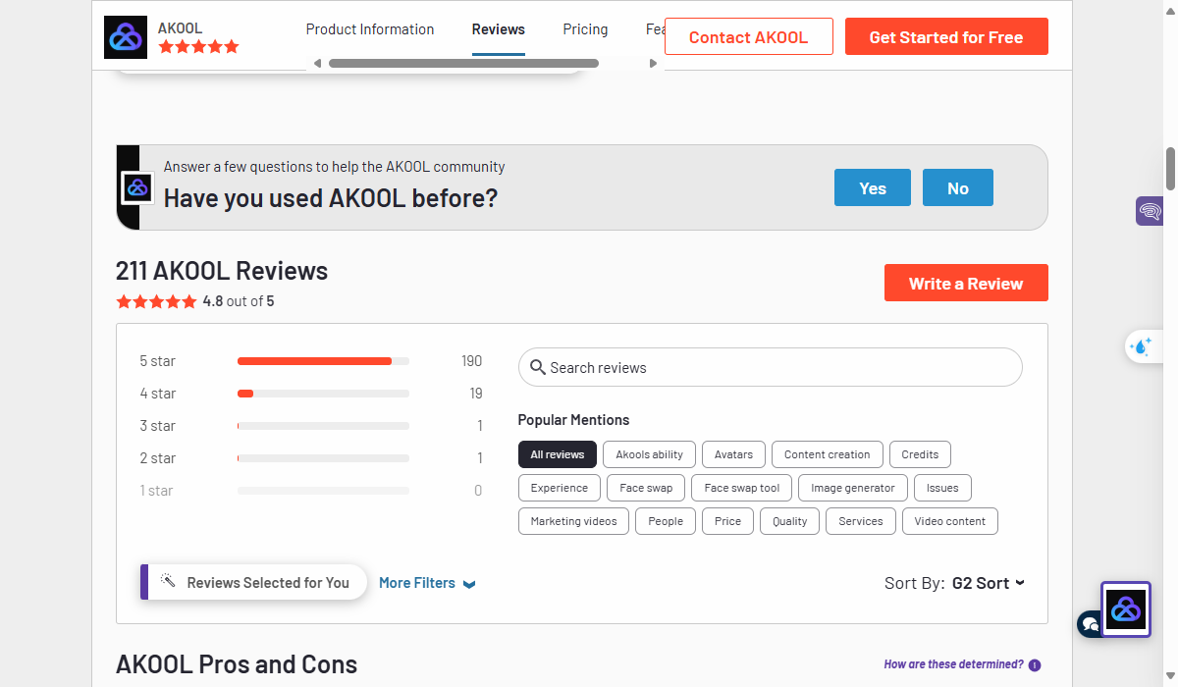This screenshot has height=687, width=1178.
Task: Toggle the 'Face swap' mention filter
Action: click(646, 488)
